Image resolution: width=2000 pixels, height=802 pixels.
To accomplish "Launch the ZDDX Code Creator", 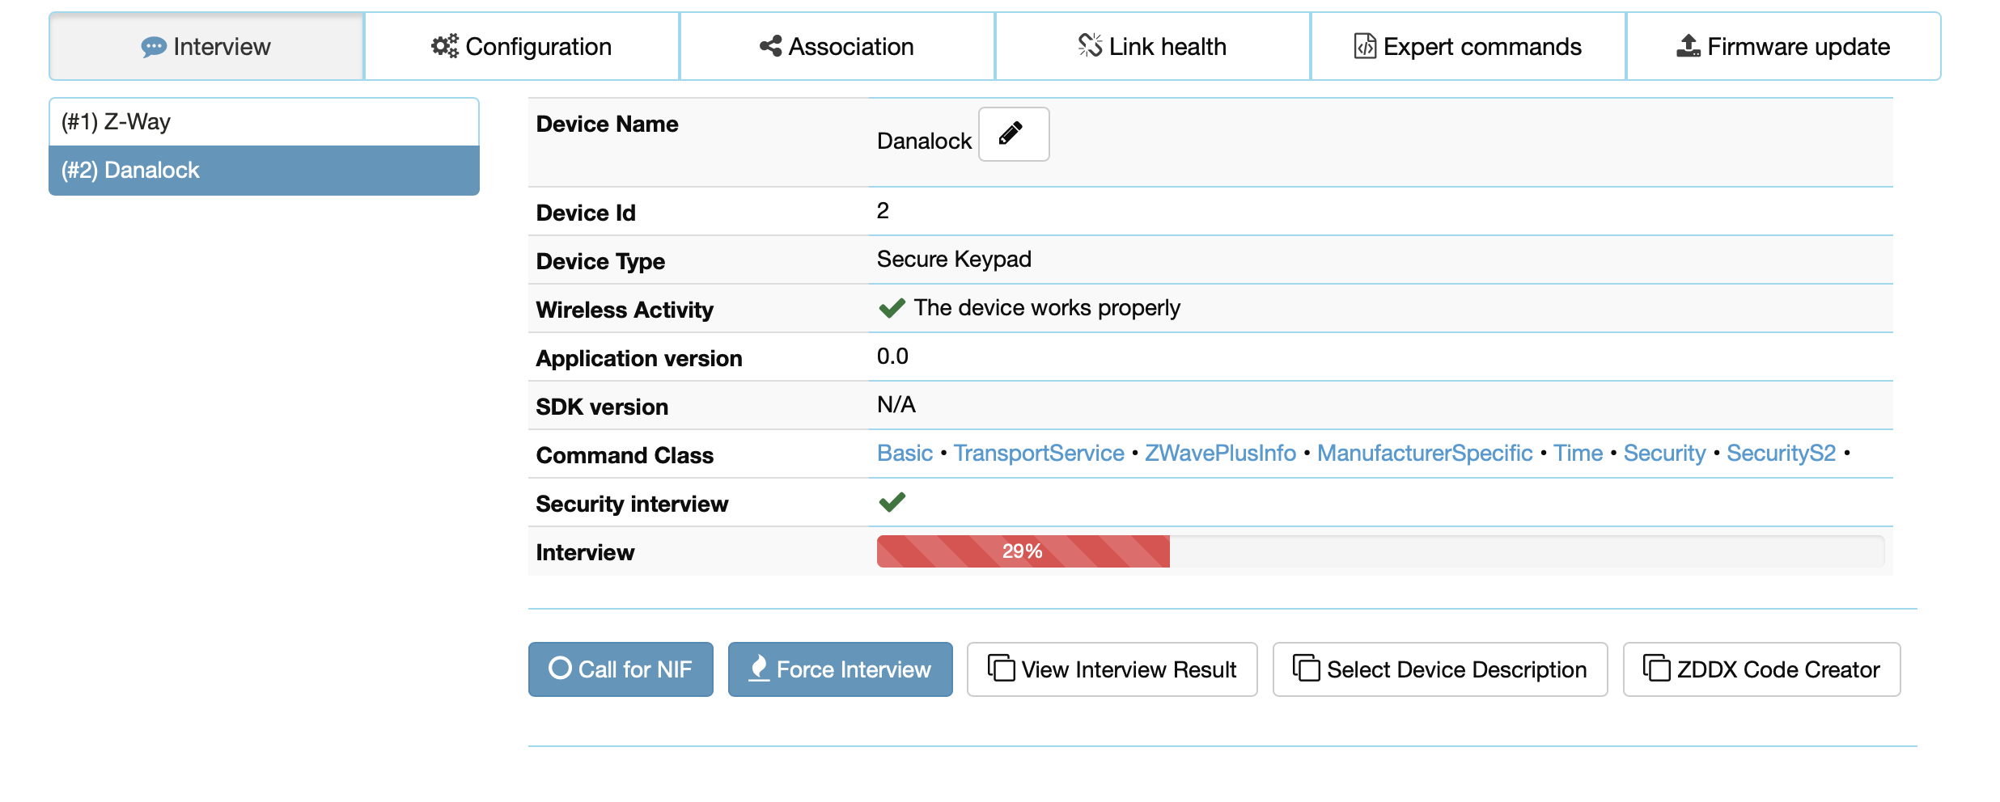I will [x=1761, y=669].
